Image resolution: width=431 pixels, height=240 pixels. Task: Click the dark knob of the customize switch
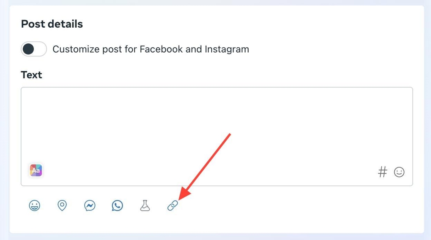click(28, 49)
